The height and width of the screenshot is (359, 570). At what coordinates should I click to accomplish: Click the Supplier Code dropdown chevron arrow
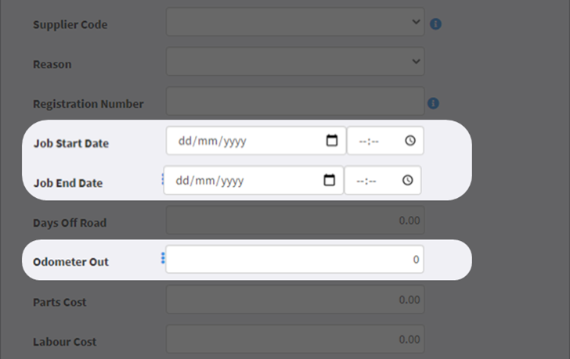click(x=416, y=22)
